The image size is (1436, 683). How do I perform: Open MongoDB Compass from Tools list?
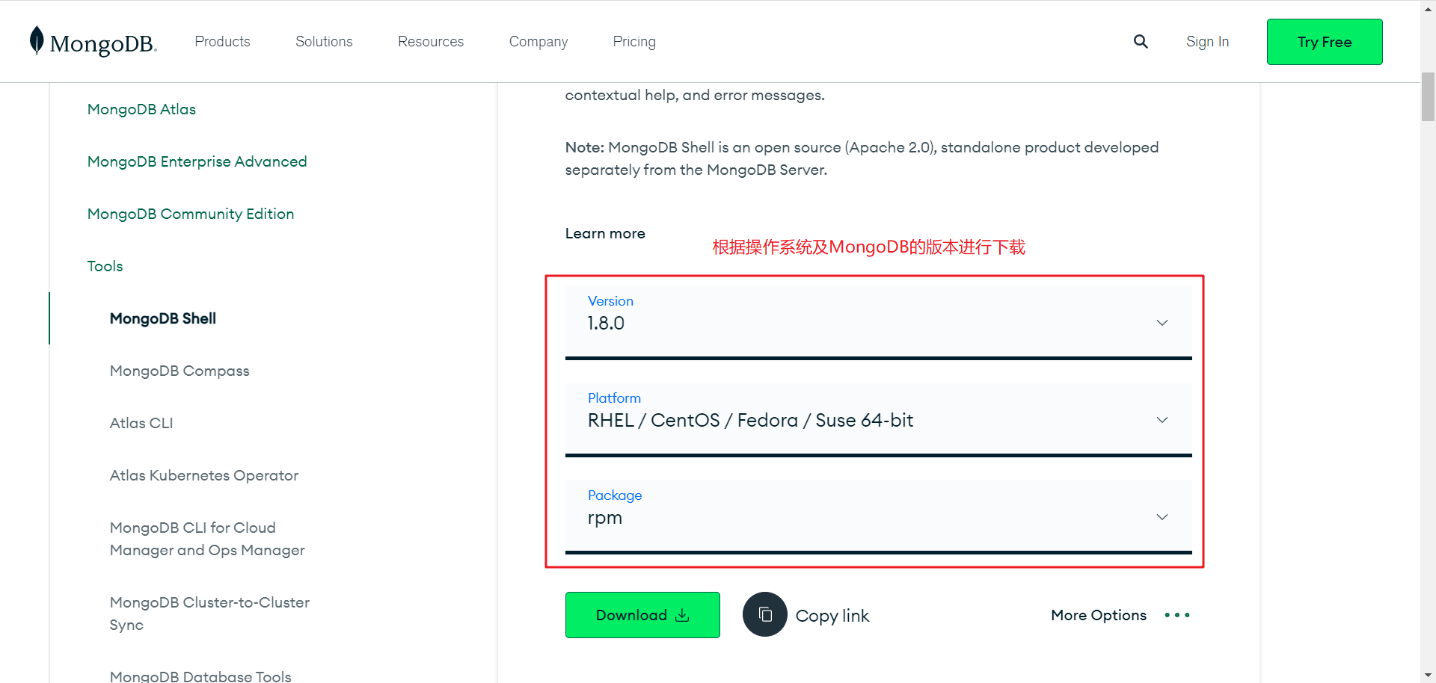[x=179, y=371]
